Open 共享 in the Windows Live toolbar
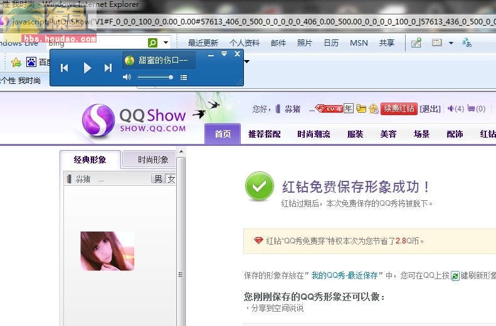Screen dimensions: 496x326 pos(386,43)
